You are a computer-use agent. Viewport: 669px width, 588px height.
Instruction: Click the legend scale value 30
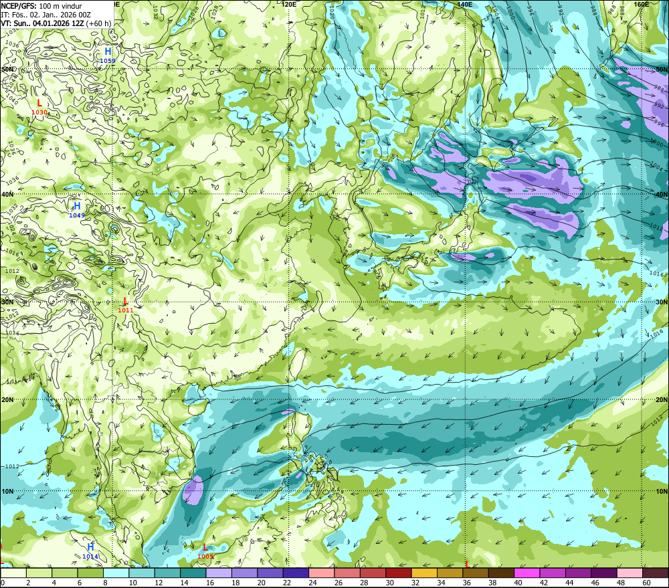click(x=389, y=583)
